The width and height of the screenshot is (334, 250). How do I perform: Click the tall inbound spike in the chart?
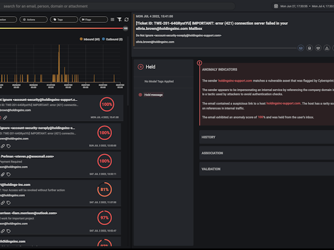coord(59,63)
